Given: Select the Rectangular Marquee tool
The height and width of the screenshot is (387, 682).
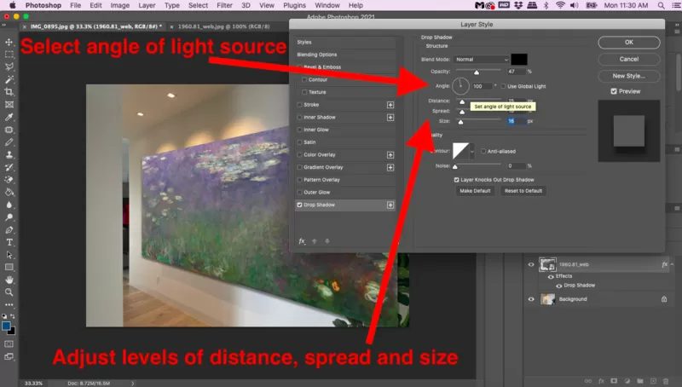Looking at the screenshot, I should [9, 55].
